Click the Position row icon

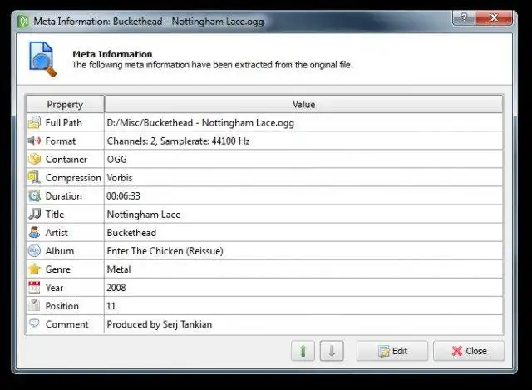(x=34, y=305)
